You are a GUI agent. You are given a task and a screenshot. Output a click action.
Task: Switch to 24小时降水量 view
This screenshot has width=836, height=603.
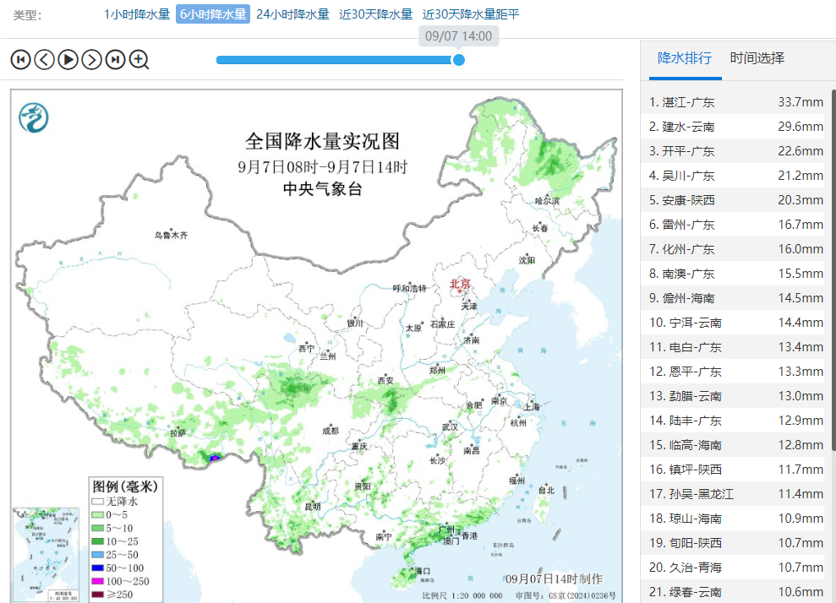click(292, 14)
